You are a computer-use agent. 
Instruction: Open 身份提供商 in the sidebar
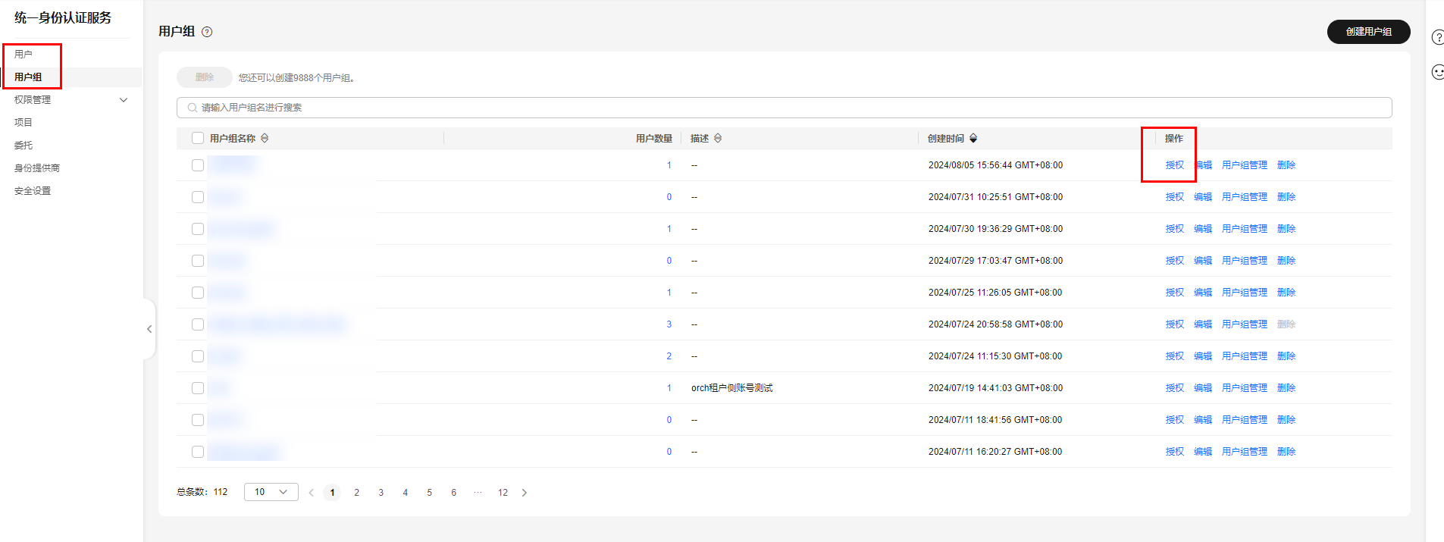pyautogui.click(x=37, y=168)
